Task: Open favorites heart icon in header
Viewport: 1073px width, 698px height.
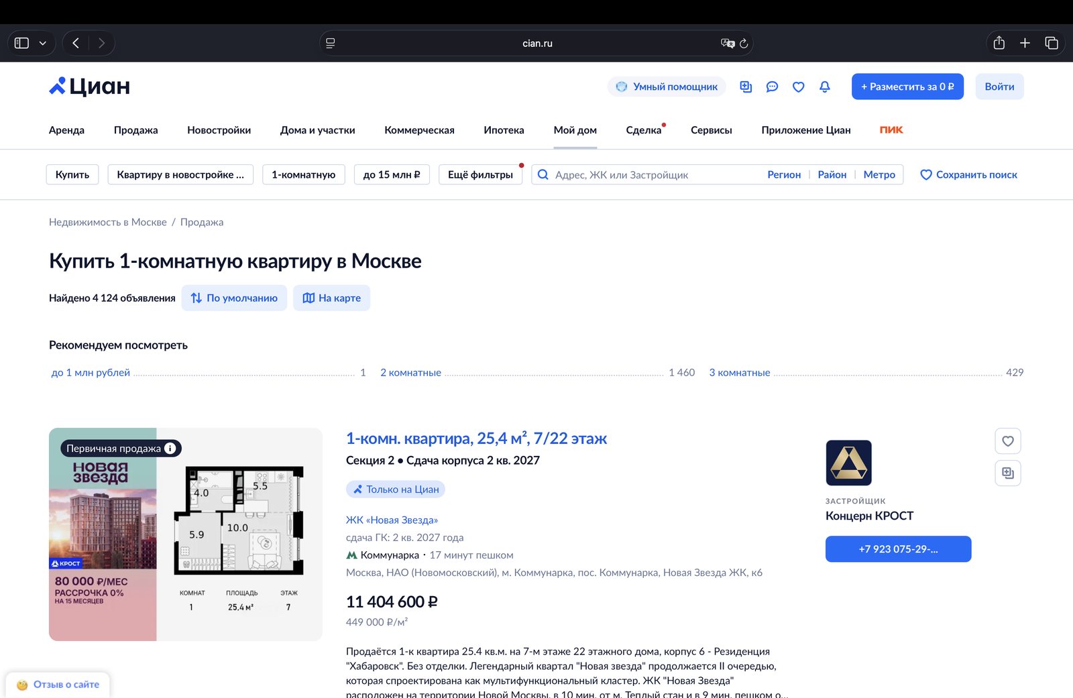Action: coord(798,86)
